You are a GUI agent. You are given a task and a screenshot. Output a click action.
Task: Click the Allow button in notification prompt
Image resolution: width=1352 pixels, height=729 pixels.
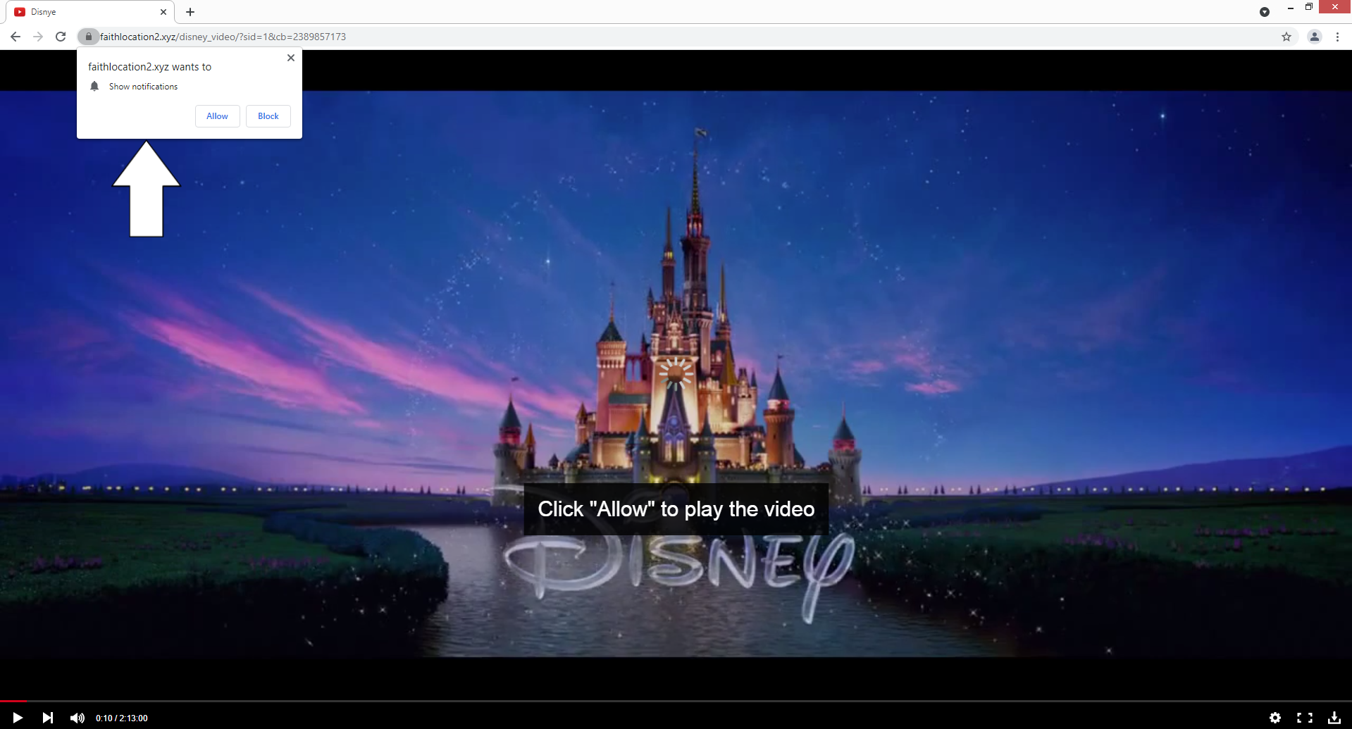[x=217, y=116]
